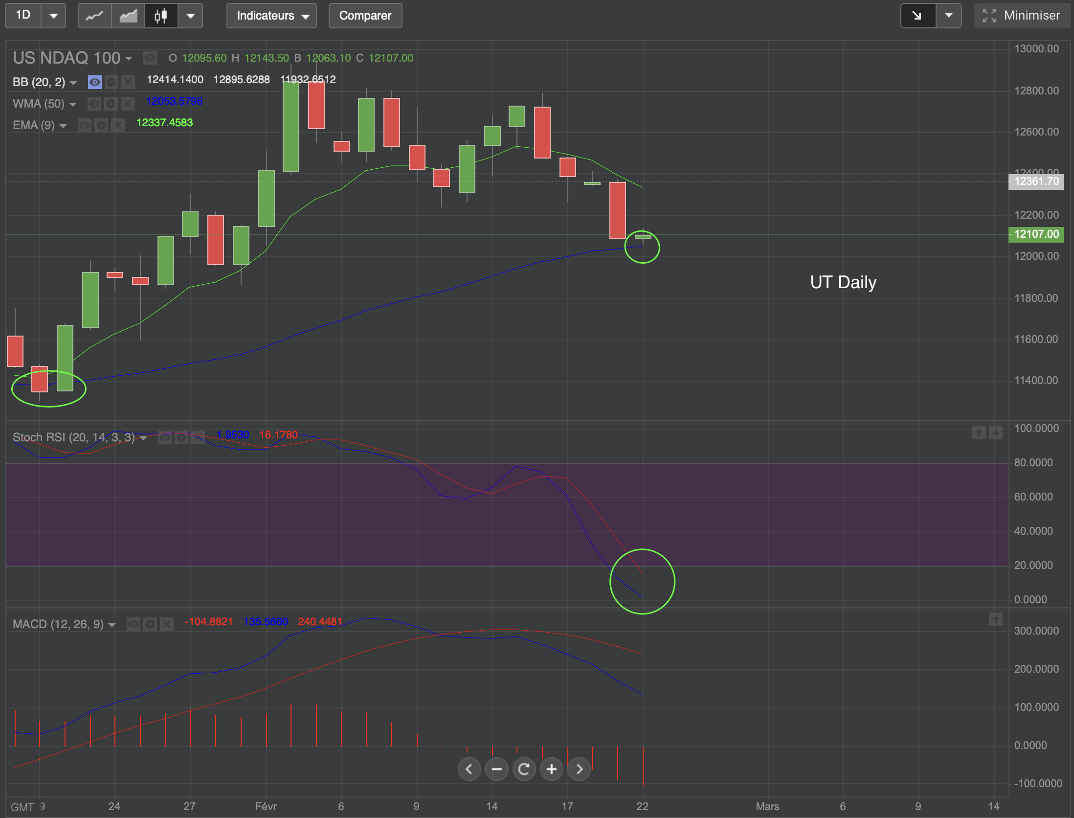
Task: Select the candlestick chart type icon
Action: click(x=161, y=16)
